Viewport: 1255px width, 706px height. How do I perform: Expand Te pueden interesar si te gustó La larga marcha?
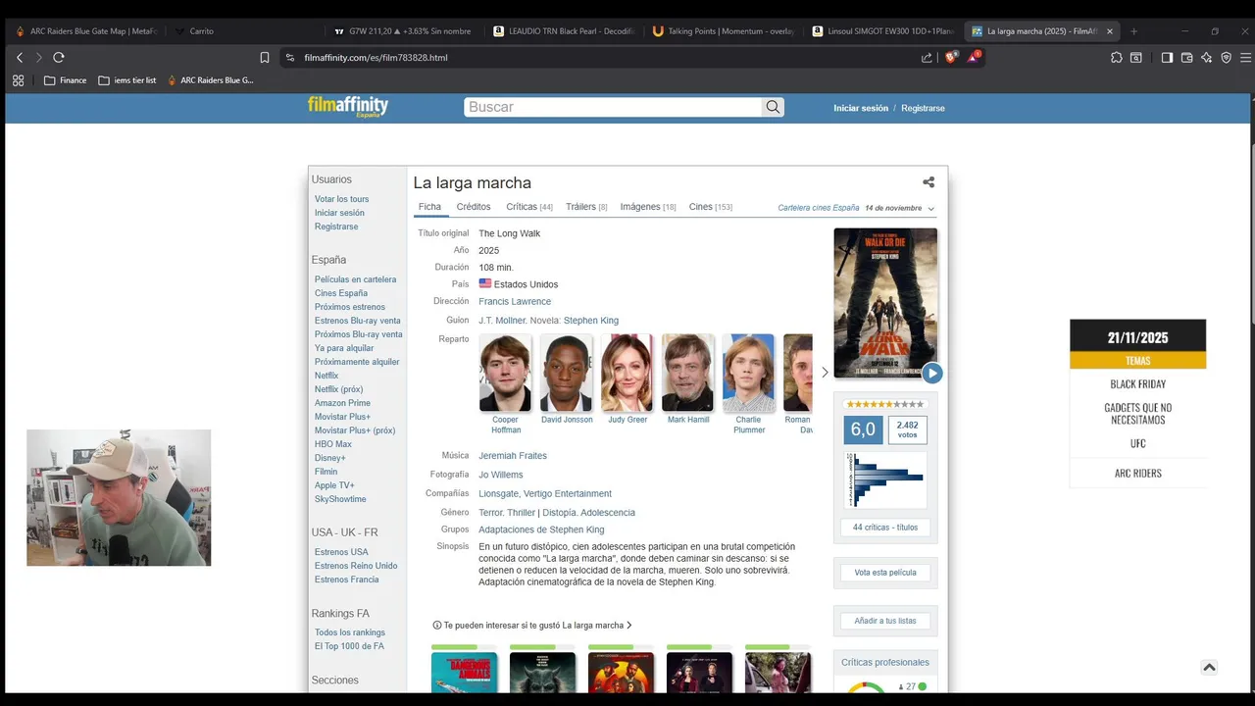(x=532, y=626)
